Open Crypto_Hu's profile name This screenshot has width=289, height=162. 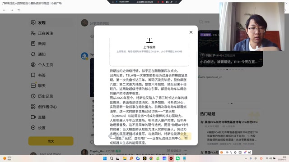pyautogui.click(x=97, y=151)
